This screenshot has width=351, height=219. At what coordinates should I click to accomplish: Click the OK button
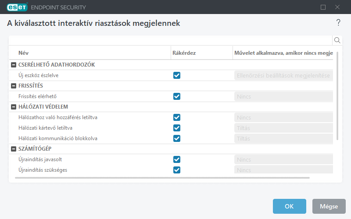tap(290, 206)
